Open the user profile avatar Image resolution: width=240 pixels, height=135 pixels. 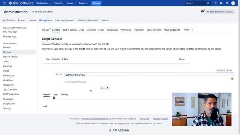tap(233, 3)
